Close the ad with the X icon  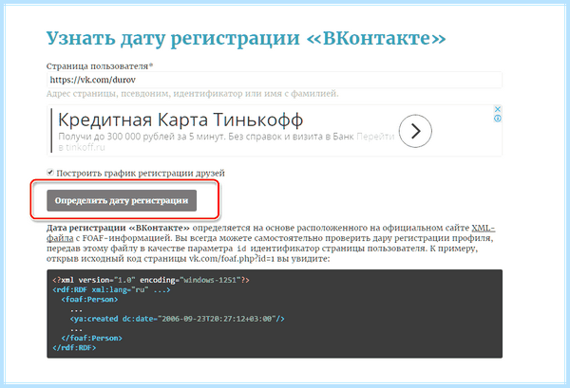click(498, 109)
